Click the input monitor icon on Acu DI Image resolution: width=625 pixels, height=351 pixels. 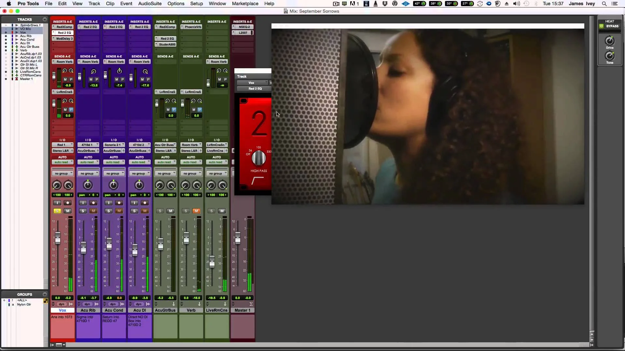pos(134,203)
